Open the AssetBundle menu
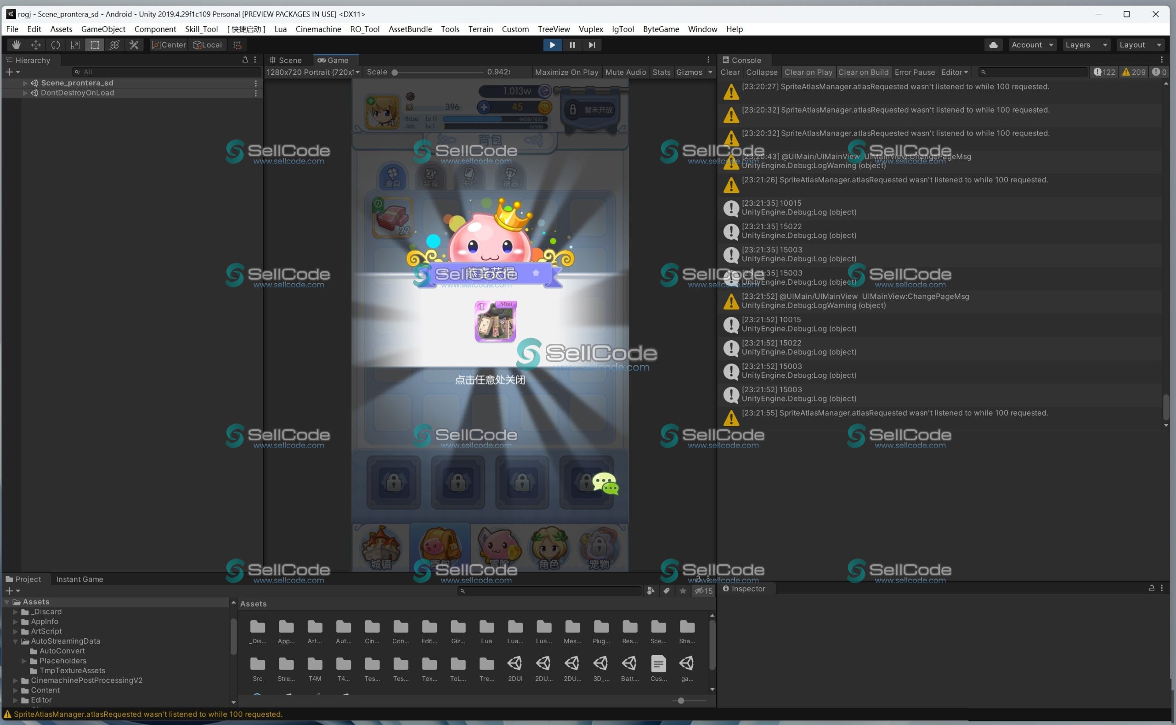This screenshot has height=725, width=1176. (410, 29)
